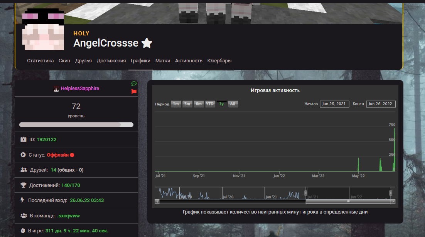Click the Начало start date field

(x=334, y=104)
